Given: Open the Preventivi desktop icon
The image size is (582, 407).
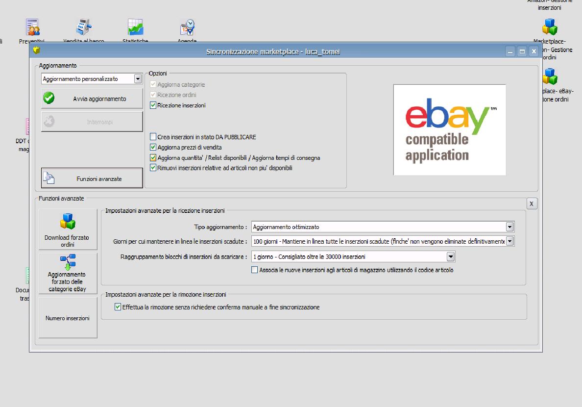Looking at the screenshot, I should click(x=32, y=27).
